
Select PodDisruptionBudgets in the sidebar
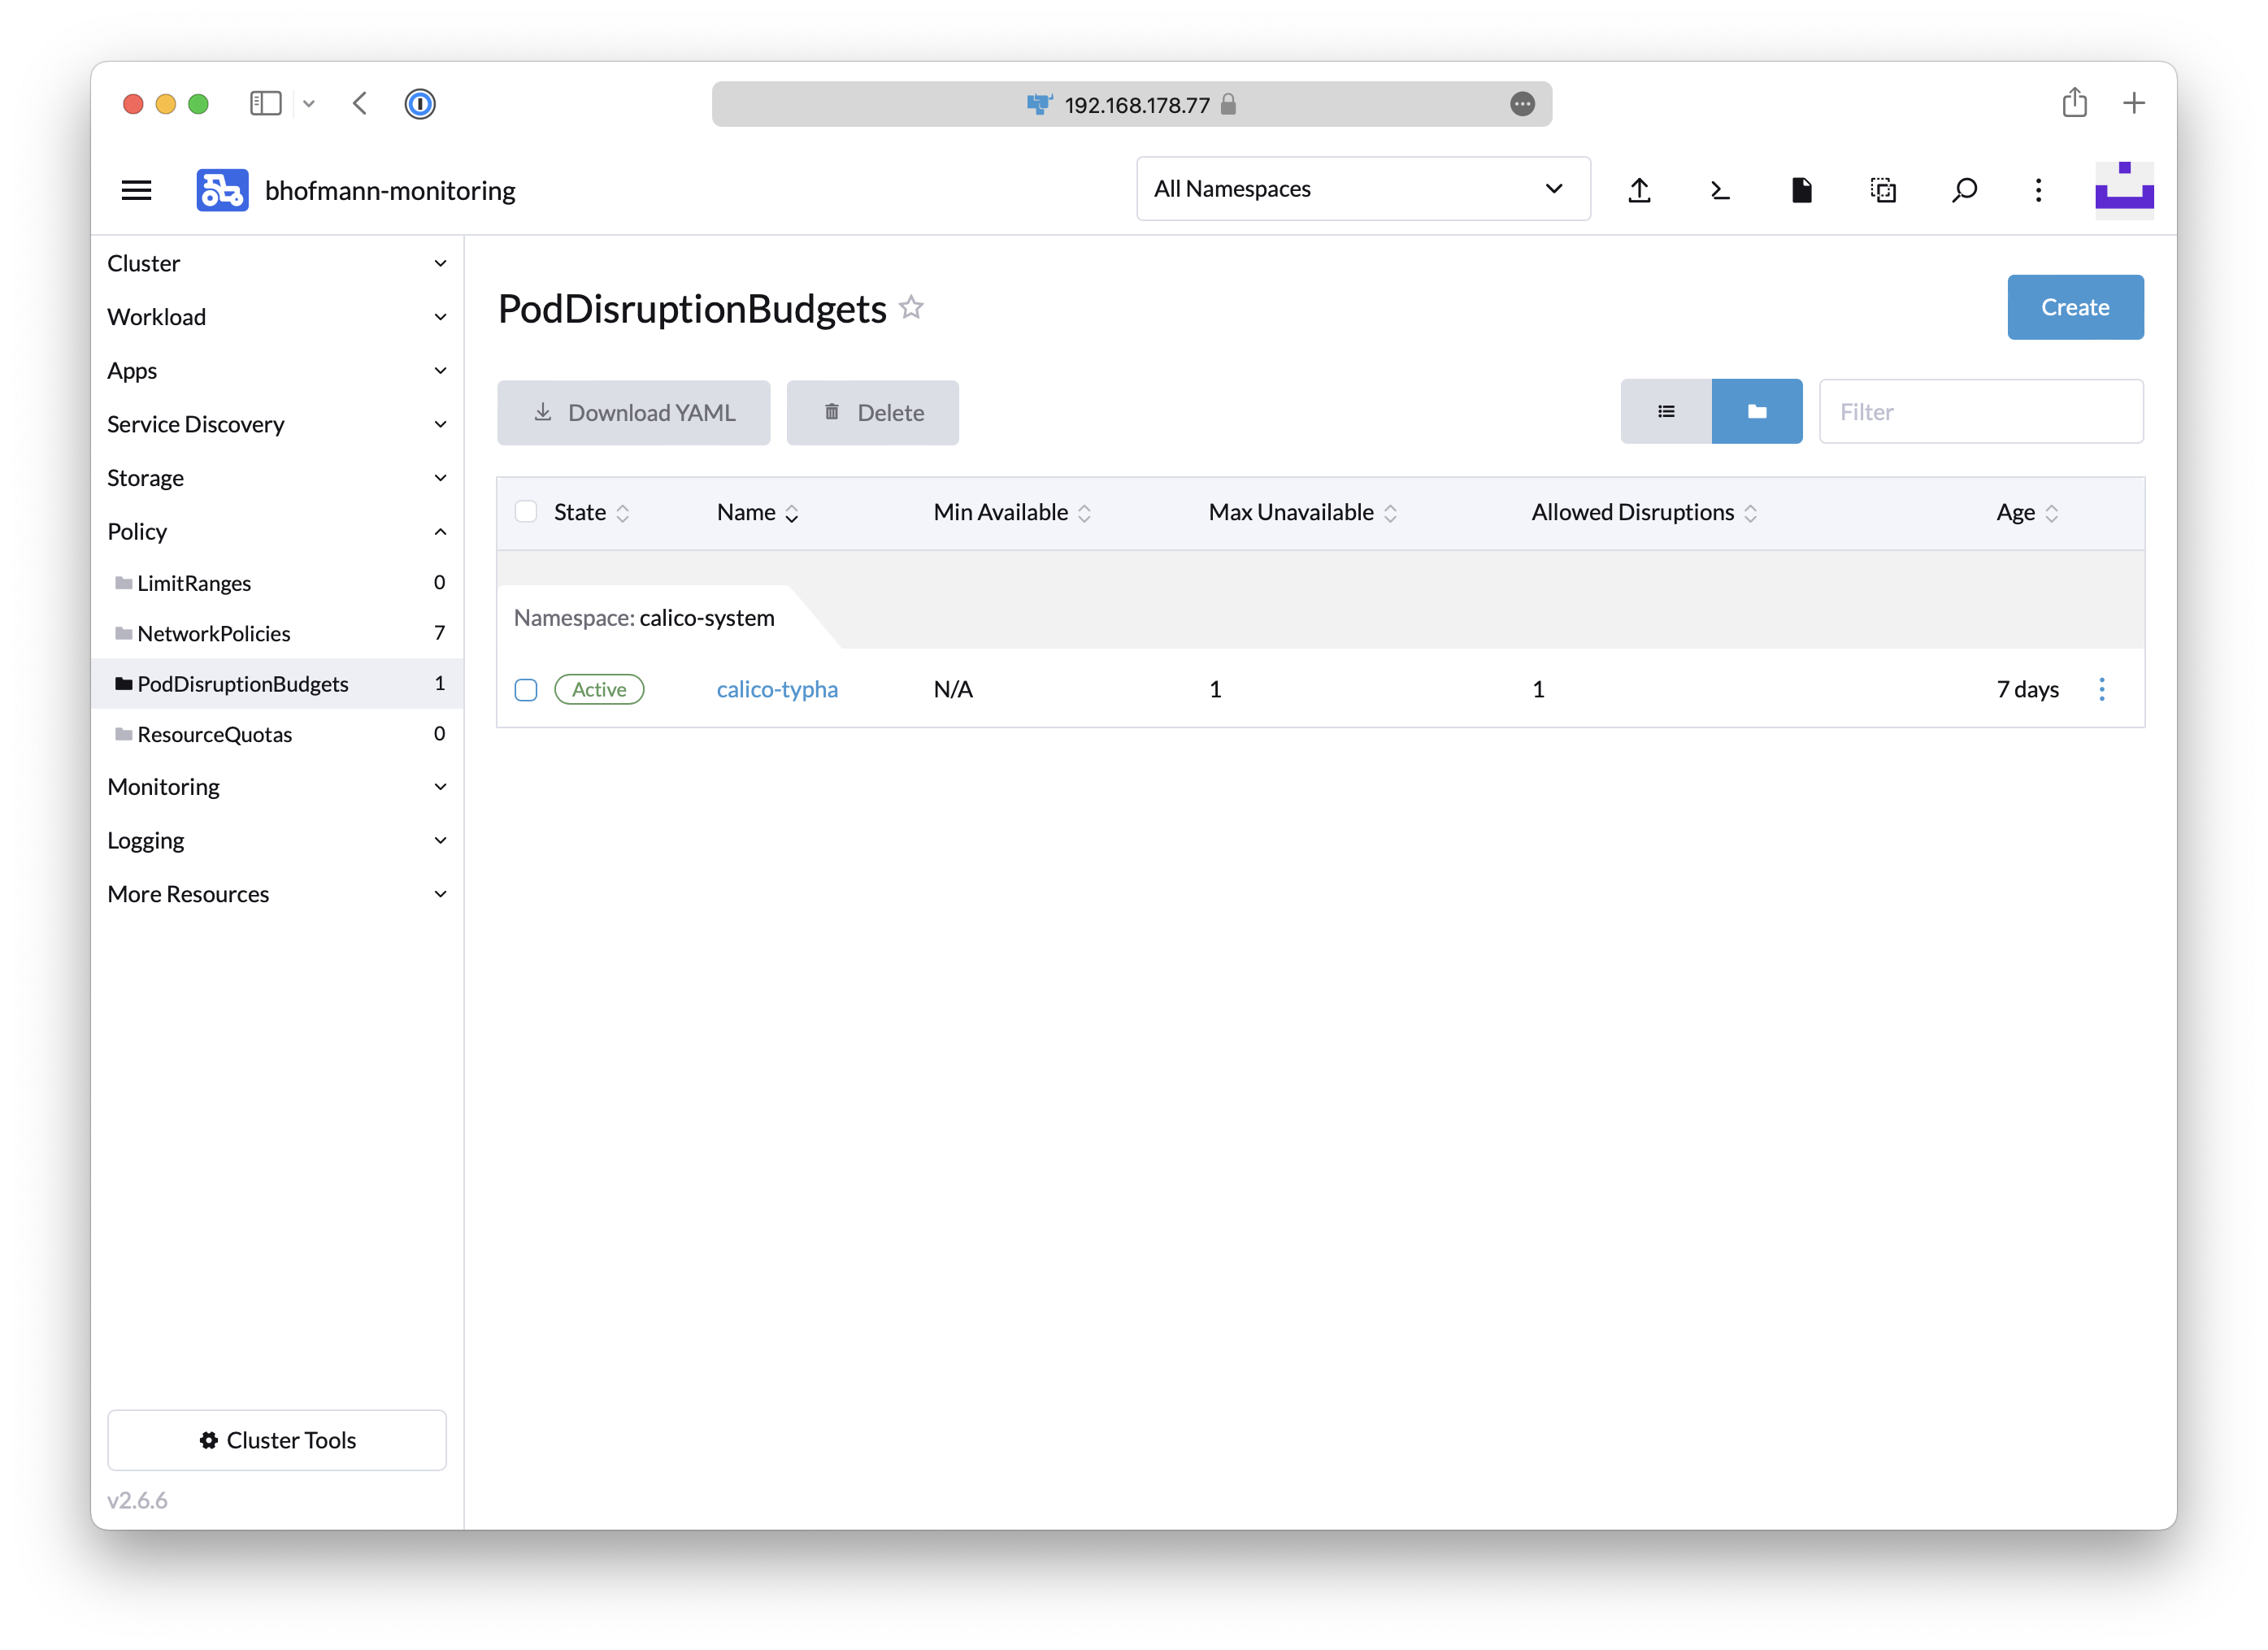[x=277, y=684]
